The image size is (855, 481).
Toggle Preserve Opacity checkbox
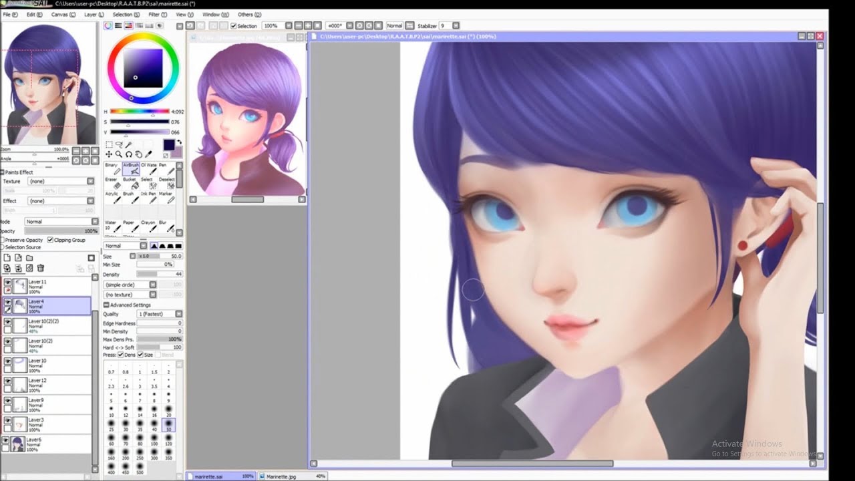click(x=3, y=240)
